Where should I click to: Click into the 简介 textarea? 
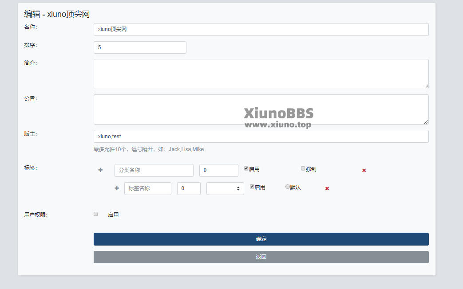tap(261, 74)
